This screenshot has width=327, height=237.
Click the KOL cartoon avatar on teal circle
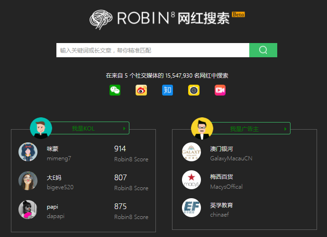pyautogui.click(x=41, y=128)
